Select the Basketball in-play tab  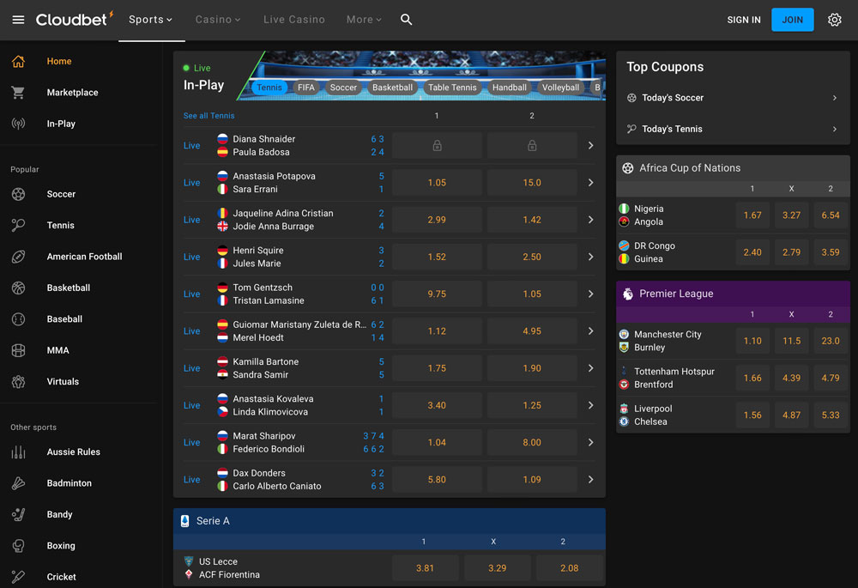click(392, 88)
